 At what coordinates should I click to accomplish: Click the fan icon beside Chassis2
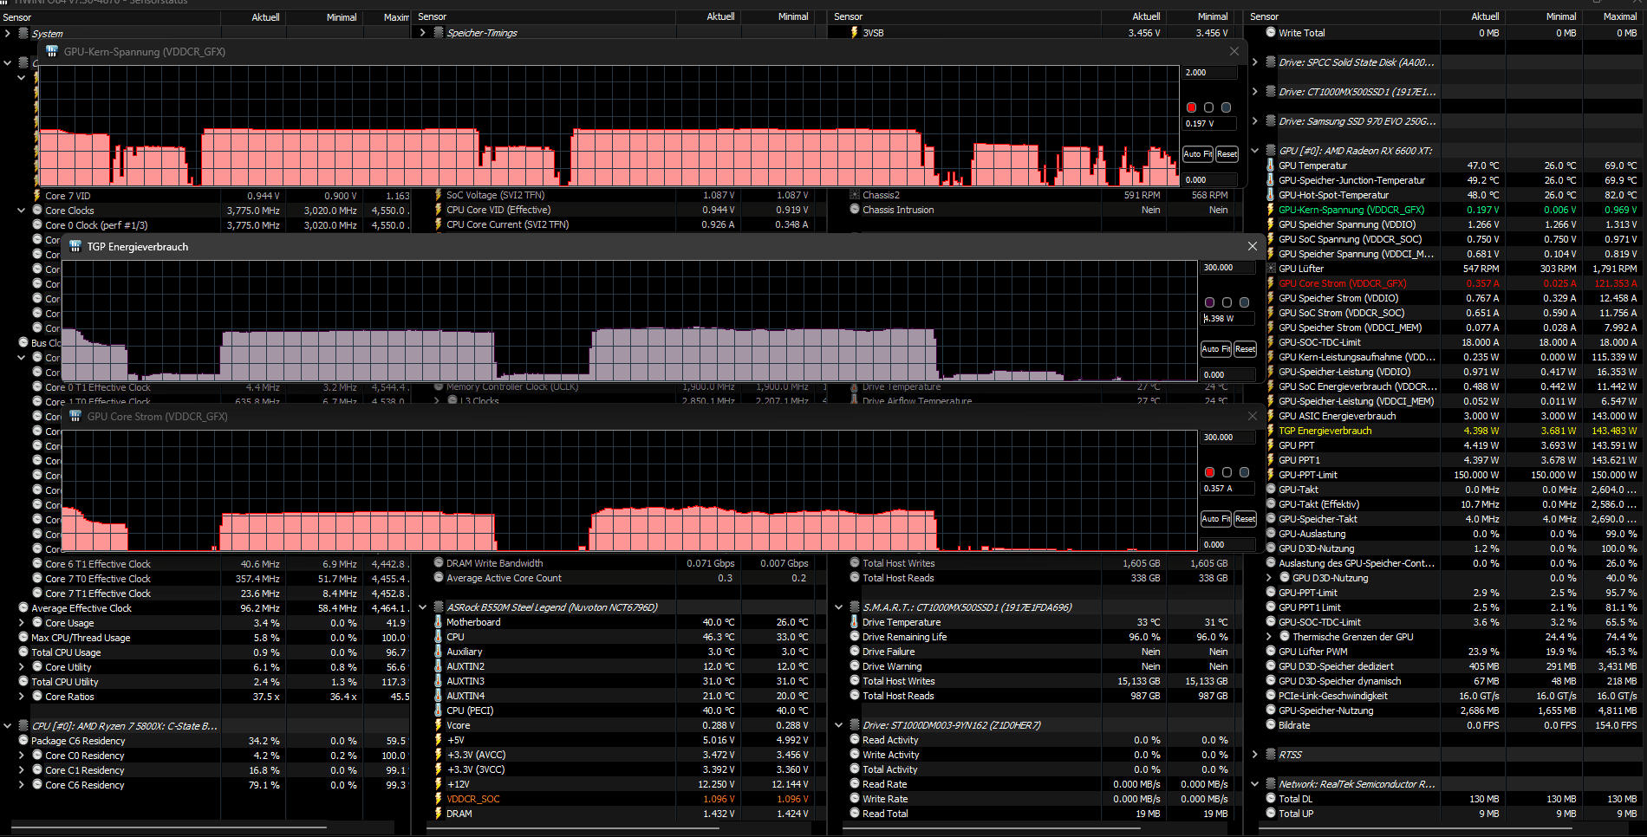(855, 195)
